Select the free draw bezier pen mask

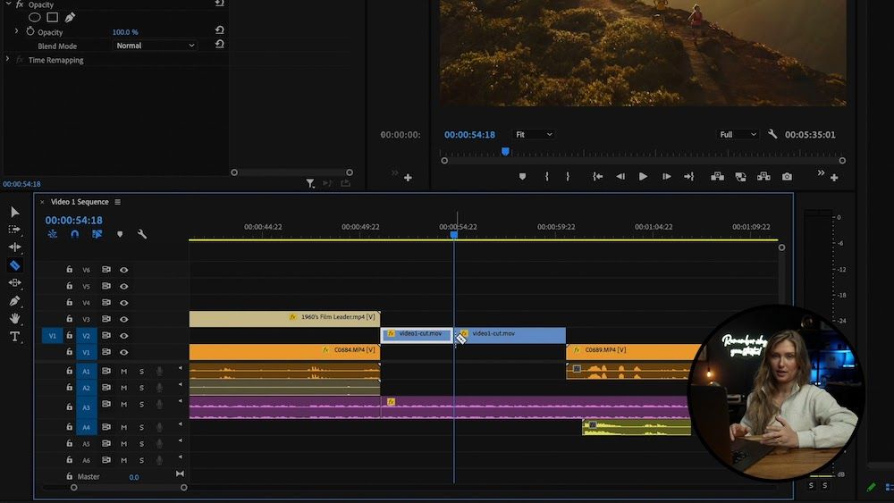click(x=70, y=17)
